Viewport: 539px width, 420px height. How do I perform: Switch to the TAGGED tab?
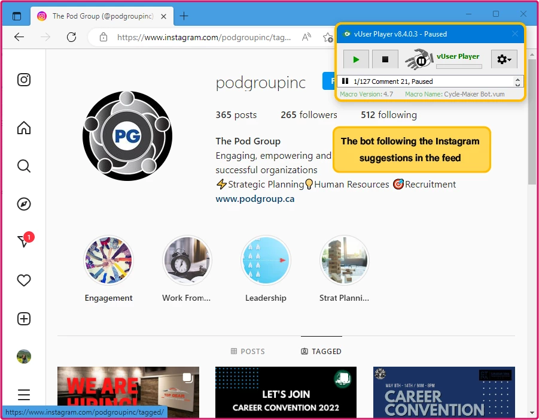point(321,351)
